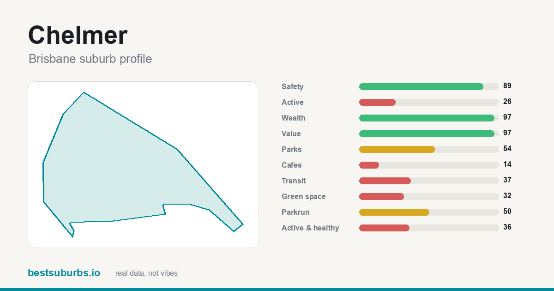554x291 pixels.
Task: Select the Value score bar
Action: 429,133
